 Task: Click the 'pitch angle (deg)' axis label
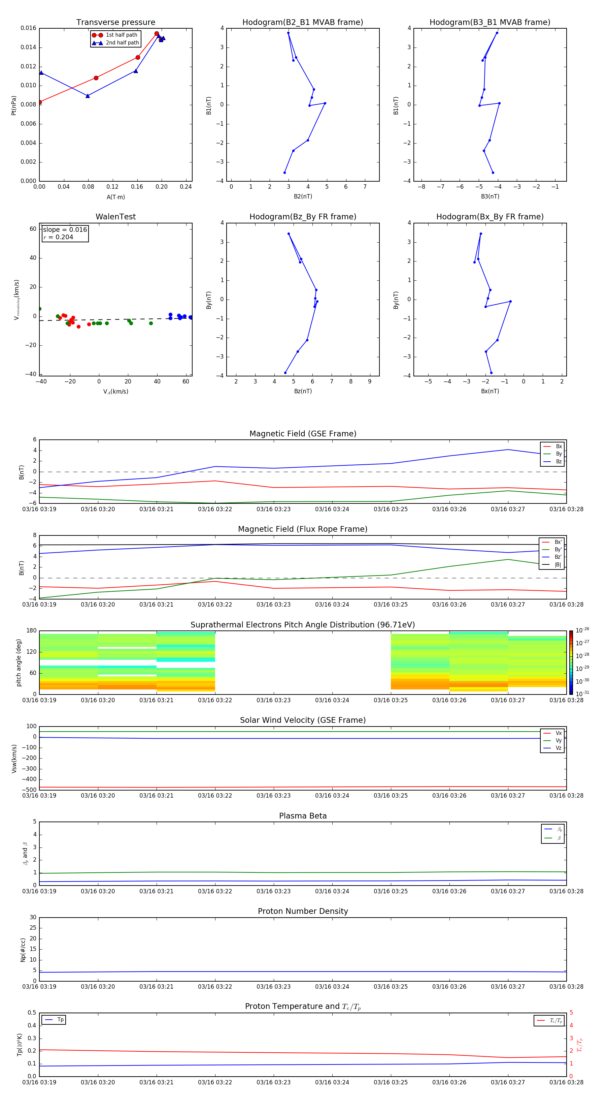19,662
